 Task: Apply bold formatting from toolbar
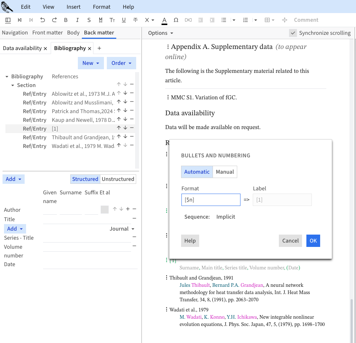coord(66,20)
